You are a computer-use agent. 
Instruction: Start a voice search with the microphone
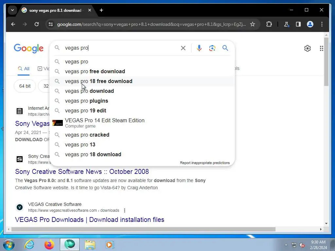199,48
